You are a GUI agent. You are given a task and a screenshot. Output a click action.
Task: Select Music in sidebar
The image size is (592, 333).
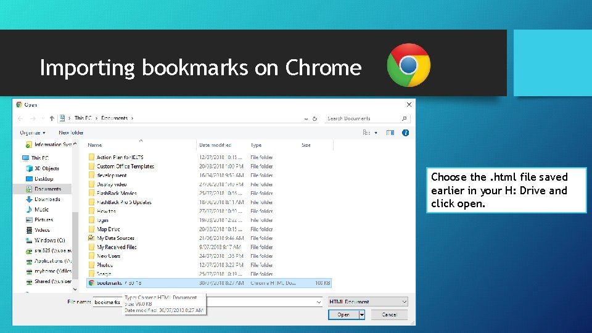41,209
